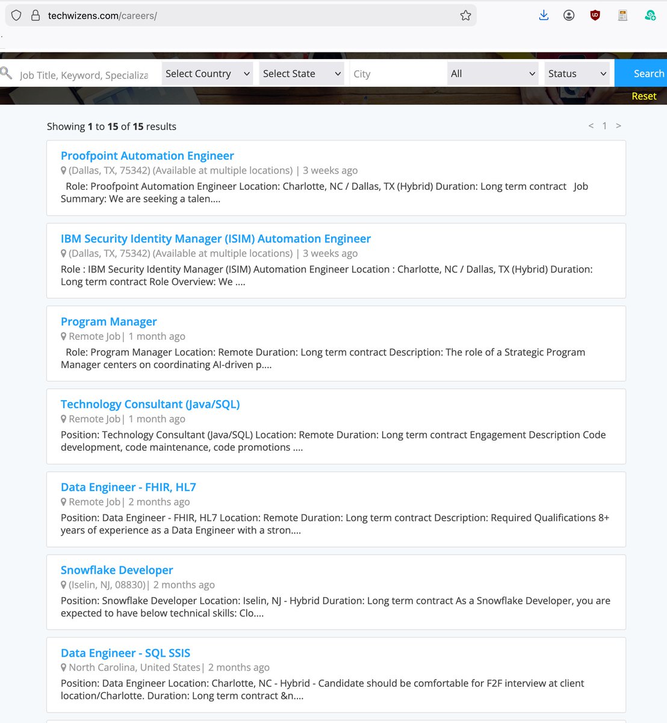Click "North Carolina, United States" location text
Image resolution: width=667 pixels, height=723 pixels.
pyautogui.click(x=134, y=668)
